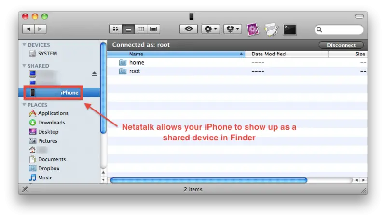Click the Disconnect button
The height and width of the screenshot is (220, 386).
point(341,45)
